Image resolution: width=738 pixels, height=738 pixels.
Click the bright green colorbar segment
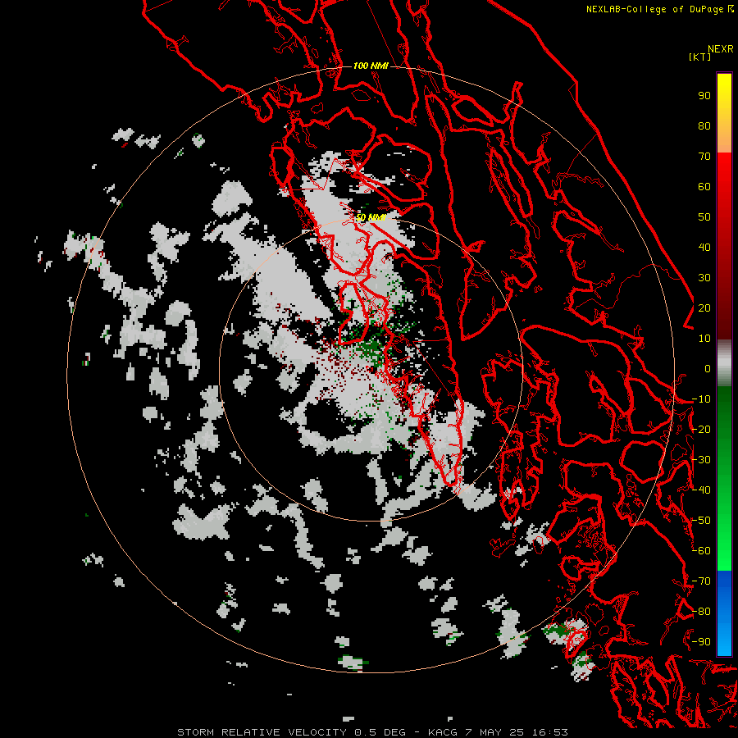tap(724, 551)
